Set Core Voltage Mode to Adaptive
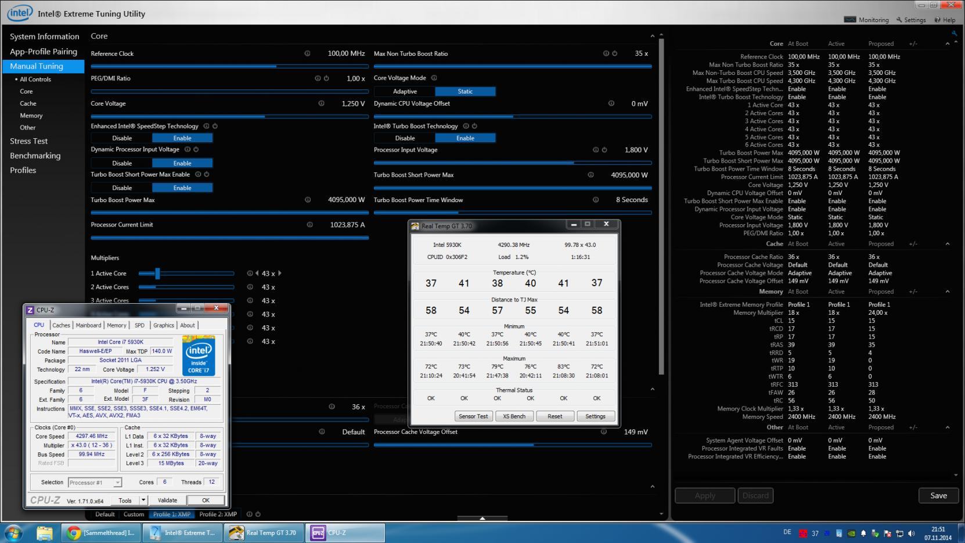Image resolution: width=965 pixels, height=543 pixels. pyautogui.click(x=405, y=92)
